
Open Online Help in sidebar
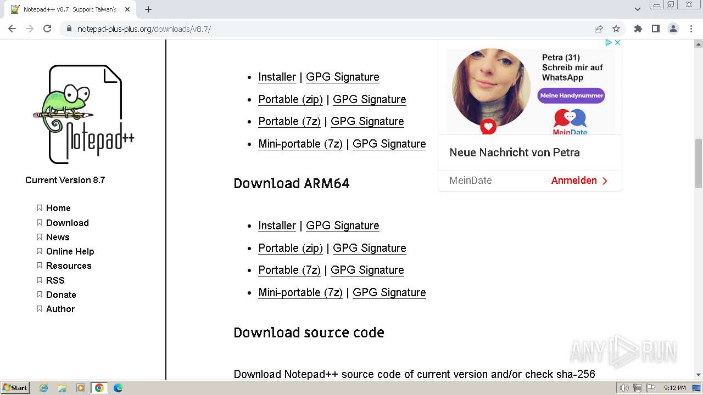(x=70, y=251)
